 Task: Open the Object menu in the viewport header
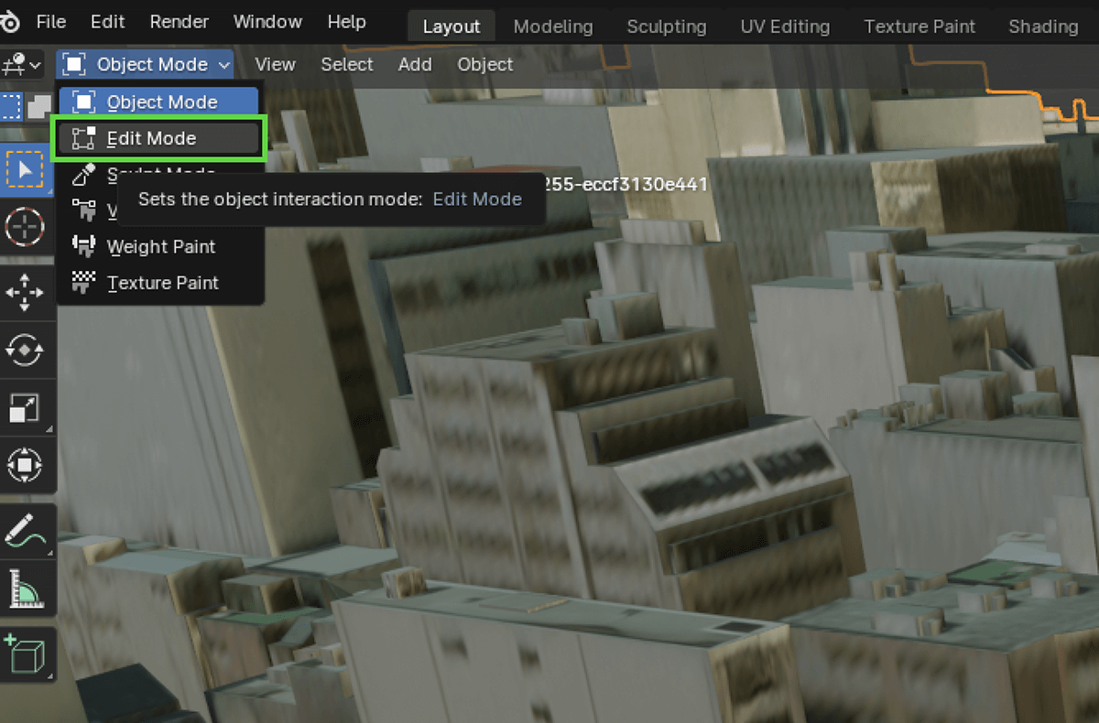(x=485, y=65)
